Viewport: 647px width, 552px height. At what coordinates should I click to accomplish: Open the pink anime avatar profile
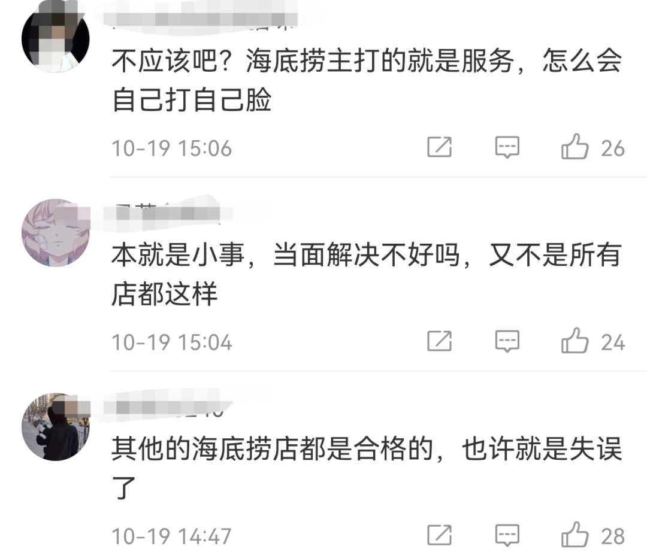tap(55, 232)
